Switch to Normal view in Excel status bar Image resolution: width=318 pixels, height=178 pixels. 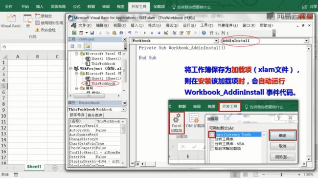(235, 175)
